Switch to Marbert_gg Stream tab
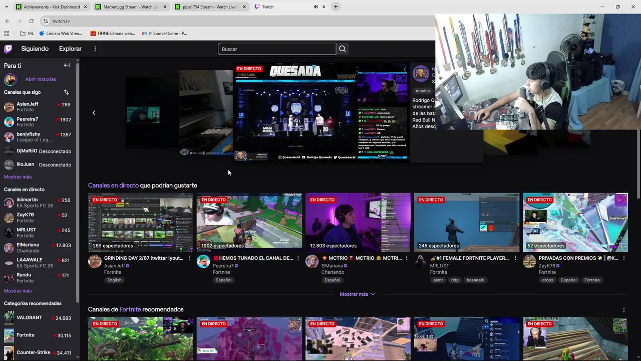This screenshot has width=641, height=361. point(131,7)
